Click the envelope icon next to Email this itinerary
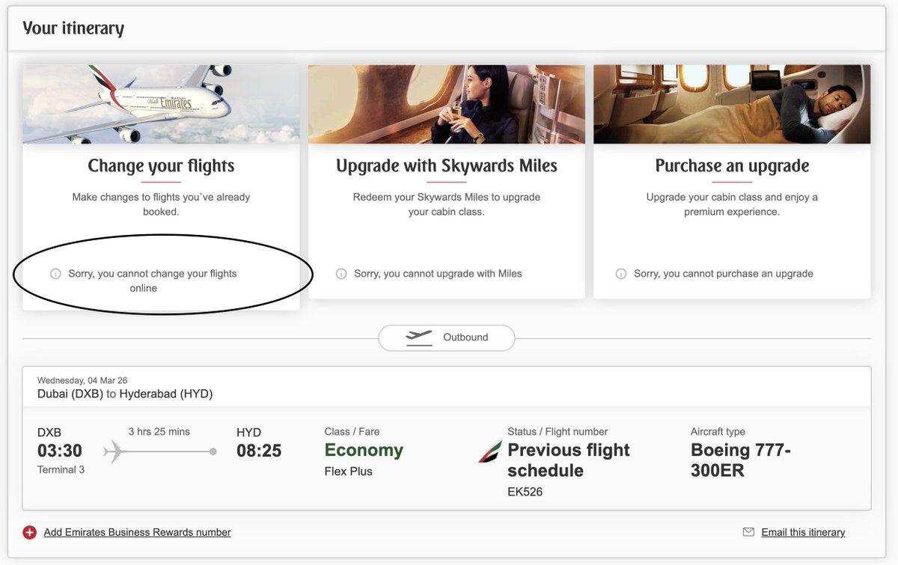 (748, 532)
